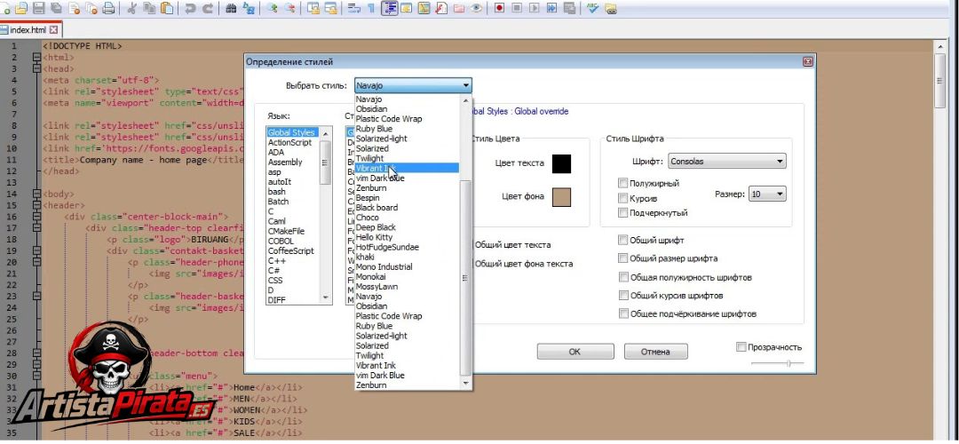Tick Общее подчёркивание шрифтов checkbox
Image resolution: width=959 pixels, height=444 pixels.
623,313
